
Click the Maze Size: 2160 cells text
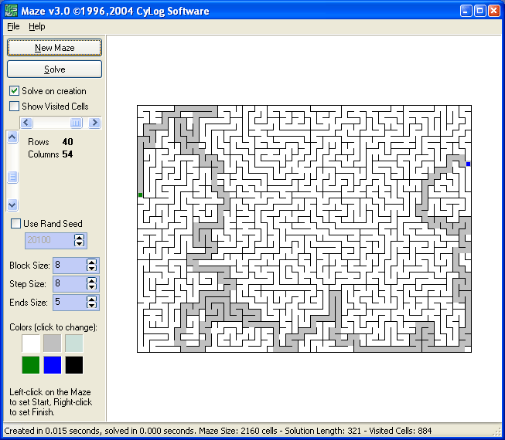click(x=238, y=431)
